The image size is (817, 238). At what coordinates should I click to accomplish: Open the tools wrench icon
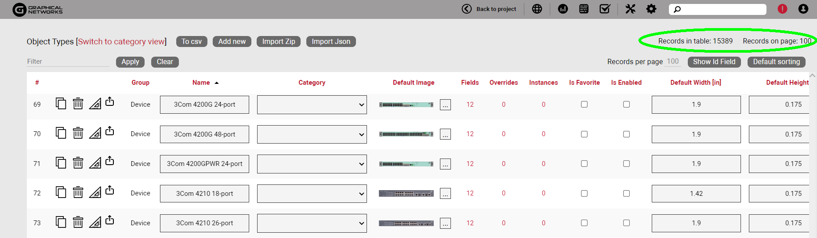[x=630, y=9]
